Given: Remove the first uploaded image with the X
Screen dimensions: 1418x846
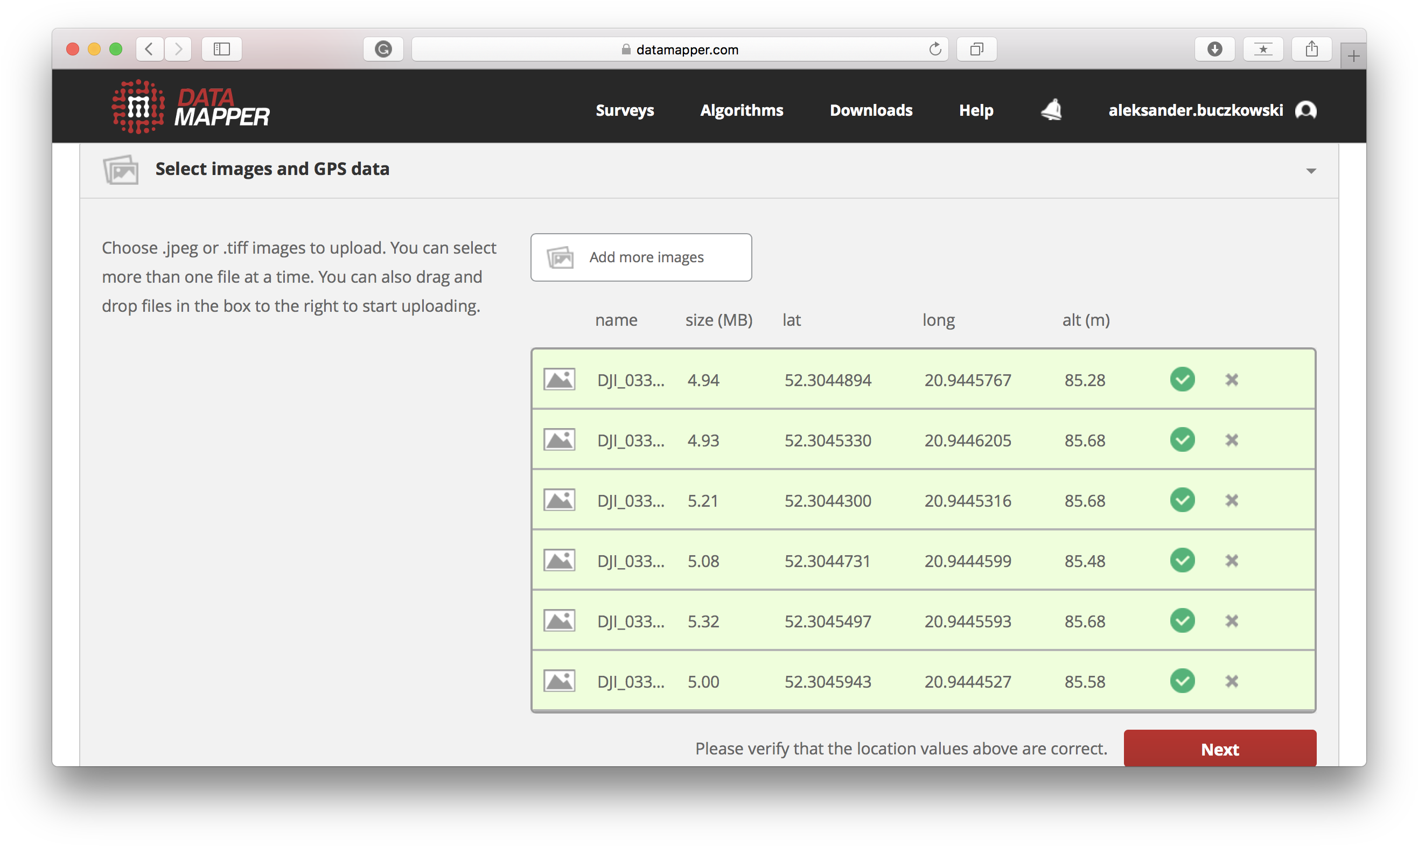Looking at the screenshot, I should tap(1232, 379).
